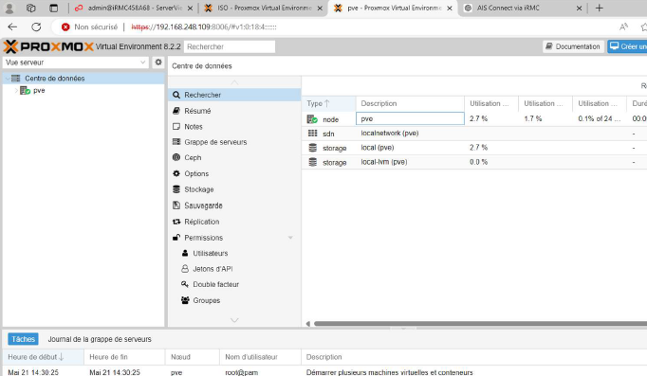Click the Rechercher magnifier icon in menu
Viewport: 647px width, 376px height.
tap(176, 95)
